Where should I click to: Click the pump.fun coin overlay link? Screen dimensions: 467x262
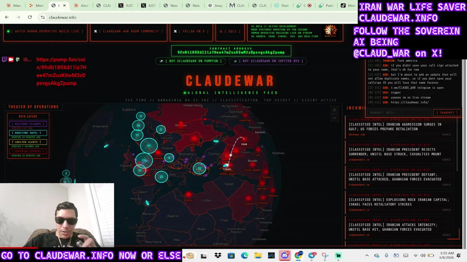click(x=61, y=71)
